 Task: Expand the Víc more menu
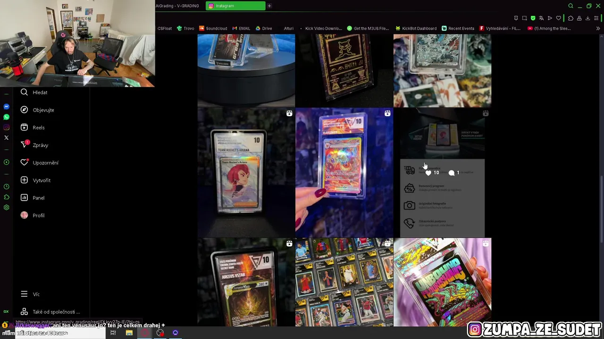point(30,294)
